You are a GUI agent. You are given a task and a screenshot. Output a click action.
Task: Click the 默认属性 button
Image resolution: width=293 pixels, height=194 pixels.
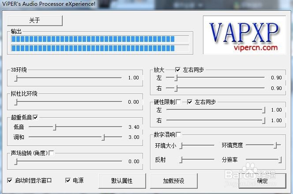pos(122,181)
